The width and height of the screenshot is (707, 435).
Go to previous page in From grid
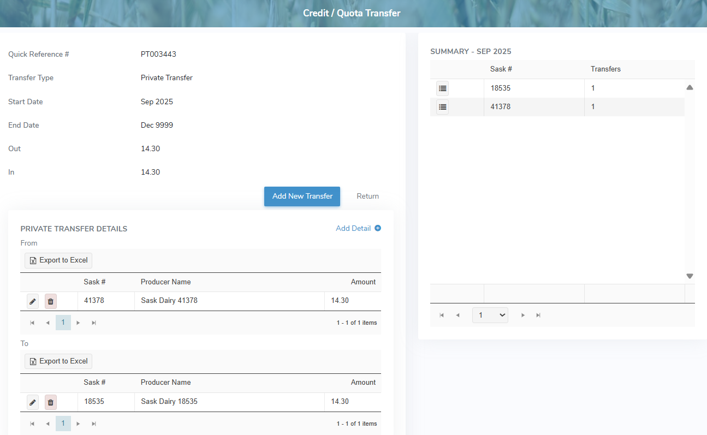click(47, 323)
